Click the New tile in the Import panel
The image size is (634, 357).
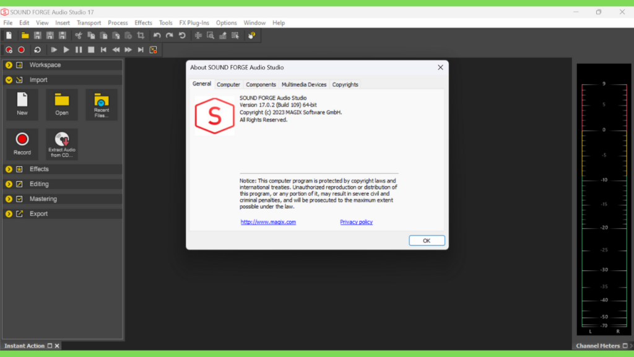pyautogui.click(x=22, y=104)
